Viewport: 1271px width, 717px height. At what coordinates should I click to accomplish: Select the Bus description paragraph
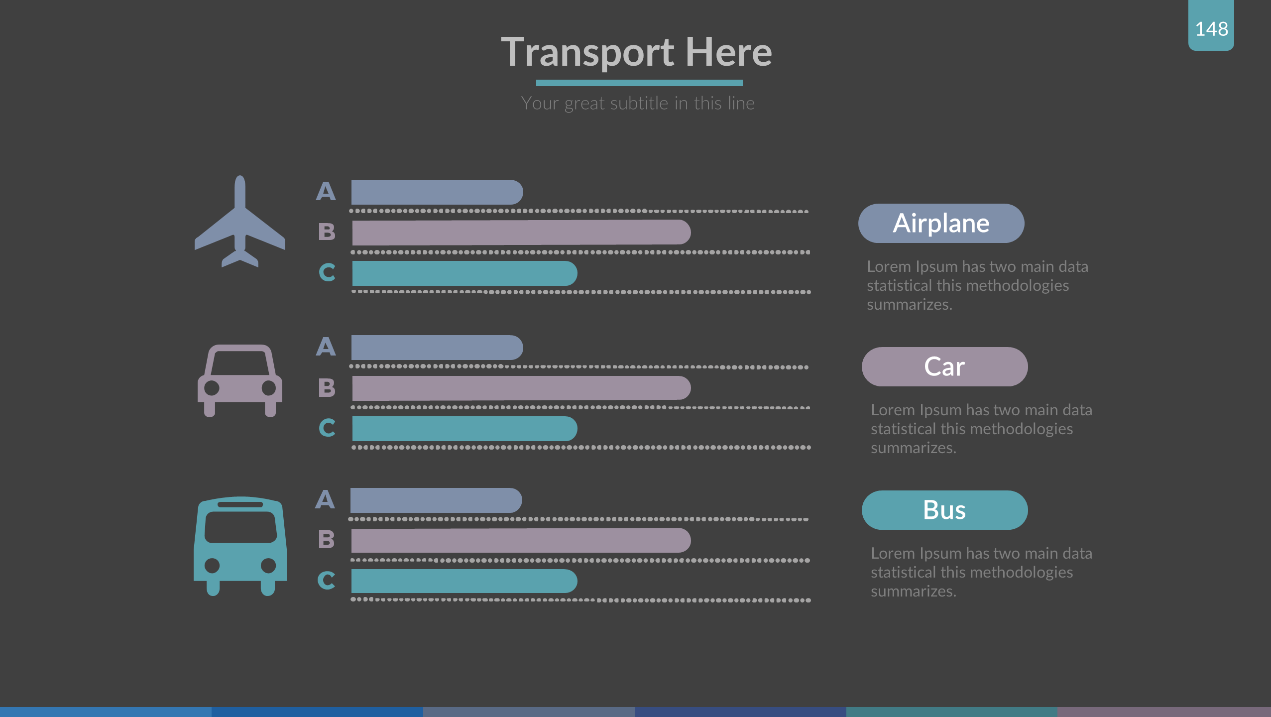(x=981, y=572)
